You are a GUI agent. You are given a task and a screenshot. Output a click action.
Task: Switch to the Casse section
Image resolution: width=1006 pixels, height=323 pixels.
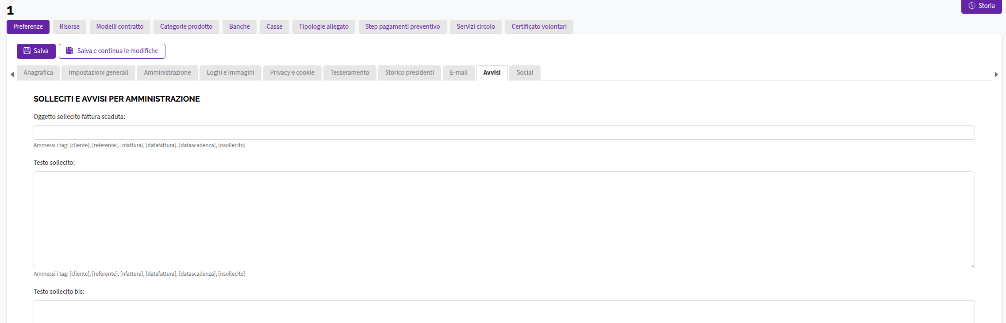(274, 27)
